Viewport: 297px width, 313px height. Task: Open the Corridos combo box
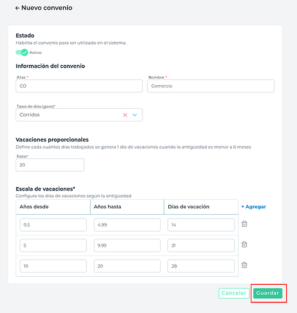[x=79, y=115]
